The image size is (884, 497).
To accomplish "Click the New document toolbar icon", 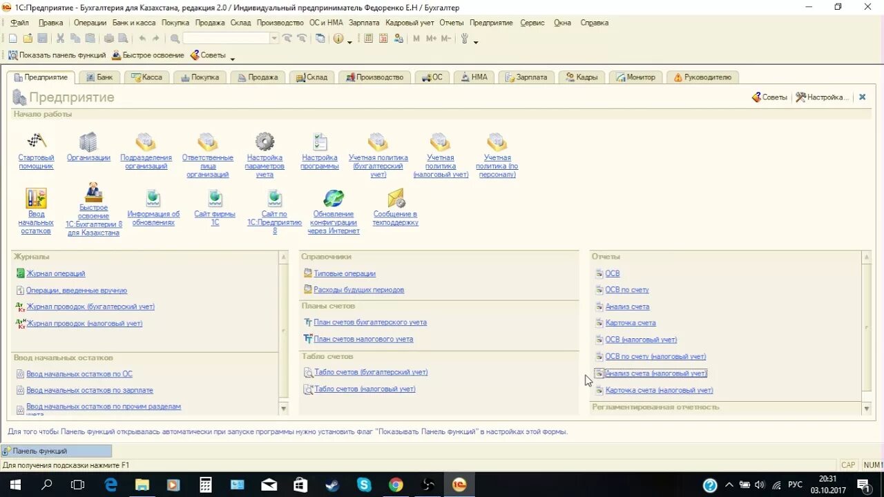I will (x=12, y=39).
